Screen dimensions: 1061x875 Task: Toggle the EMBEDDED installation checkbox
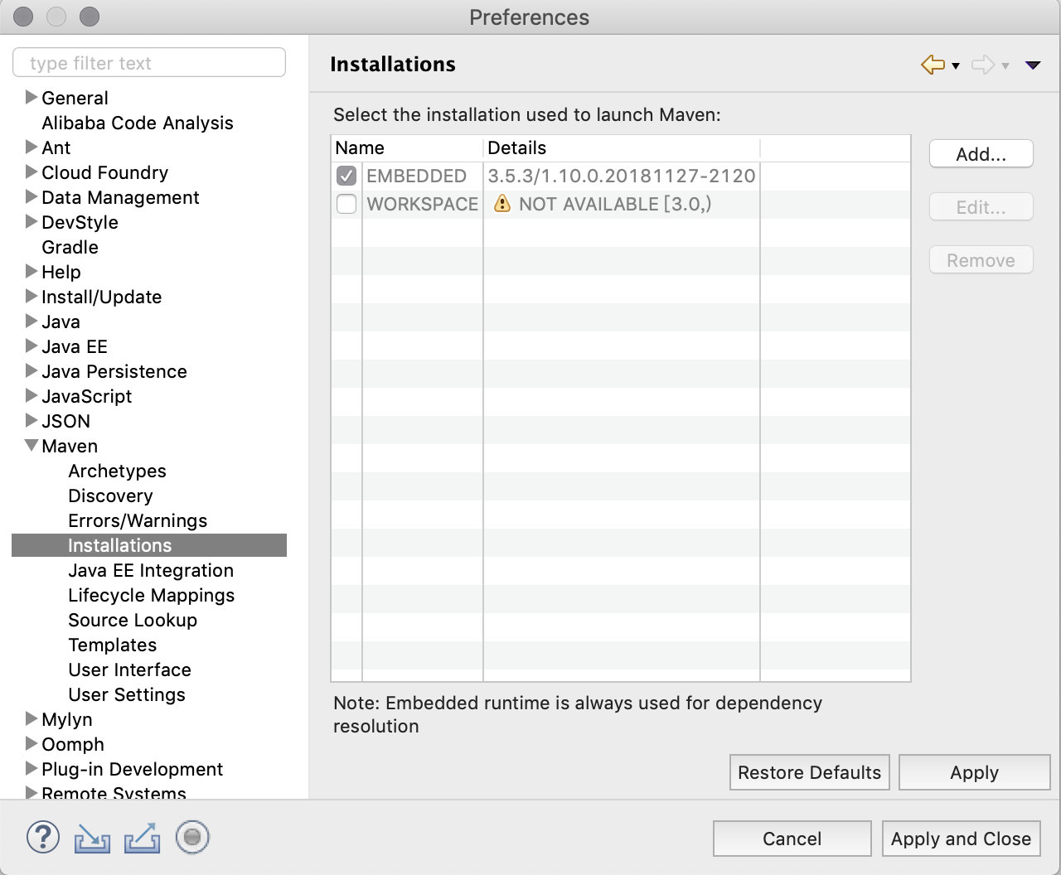point(346,176)
